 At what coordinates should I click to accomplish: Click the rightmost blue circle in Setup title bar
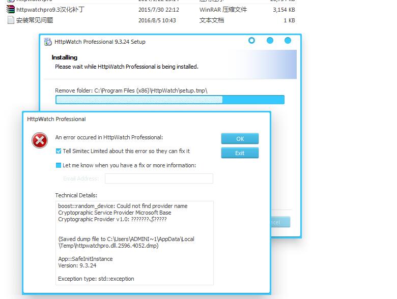[288, 41]
